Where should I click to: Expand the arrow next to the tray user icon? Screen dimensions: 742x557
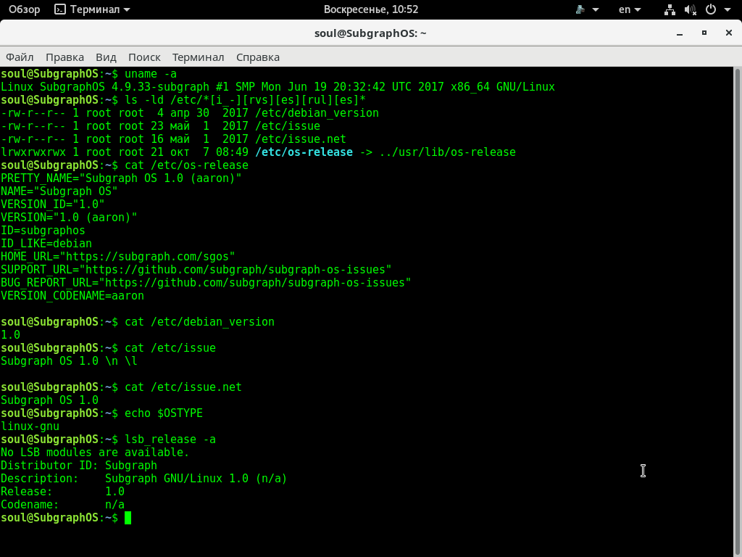coord(596,9)
